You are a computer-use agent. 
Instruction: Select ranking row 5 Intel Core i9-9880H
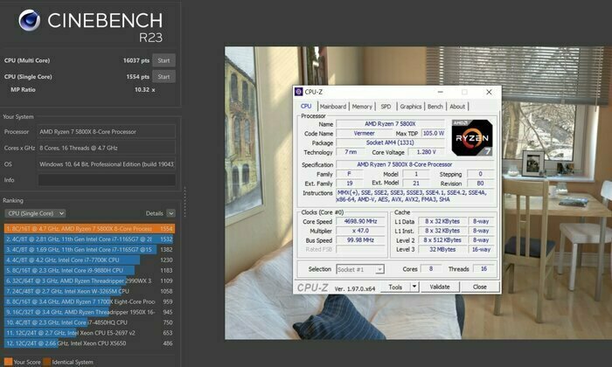[89, 270]
